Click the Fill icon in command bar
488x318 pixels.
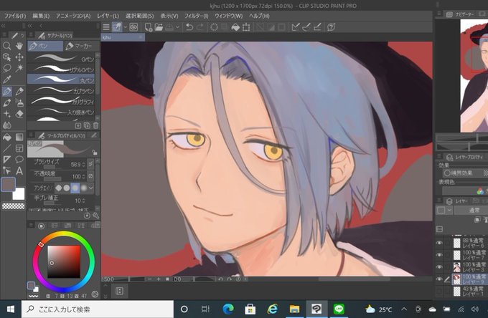pyautogui.click(x=235, y=27)
